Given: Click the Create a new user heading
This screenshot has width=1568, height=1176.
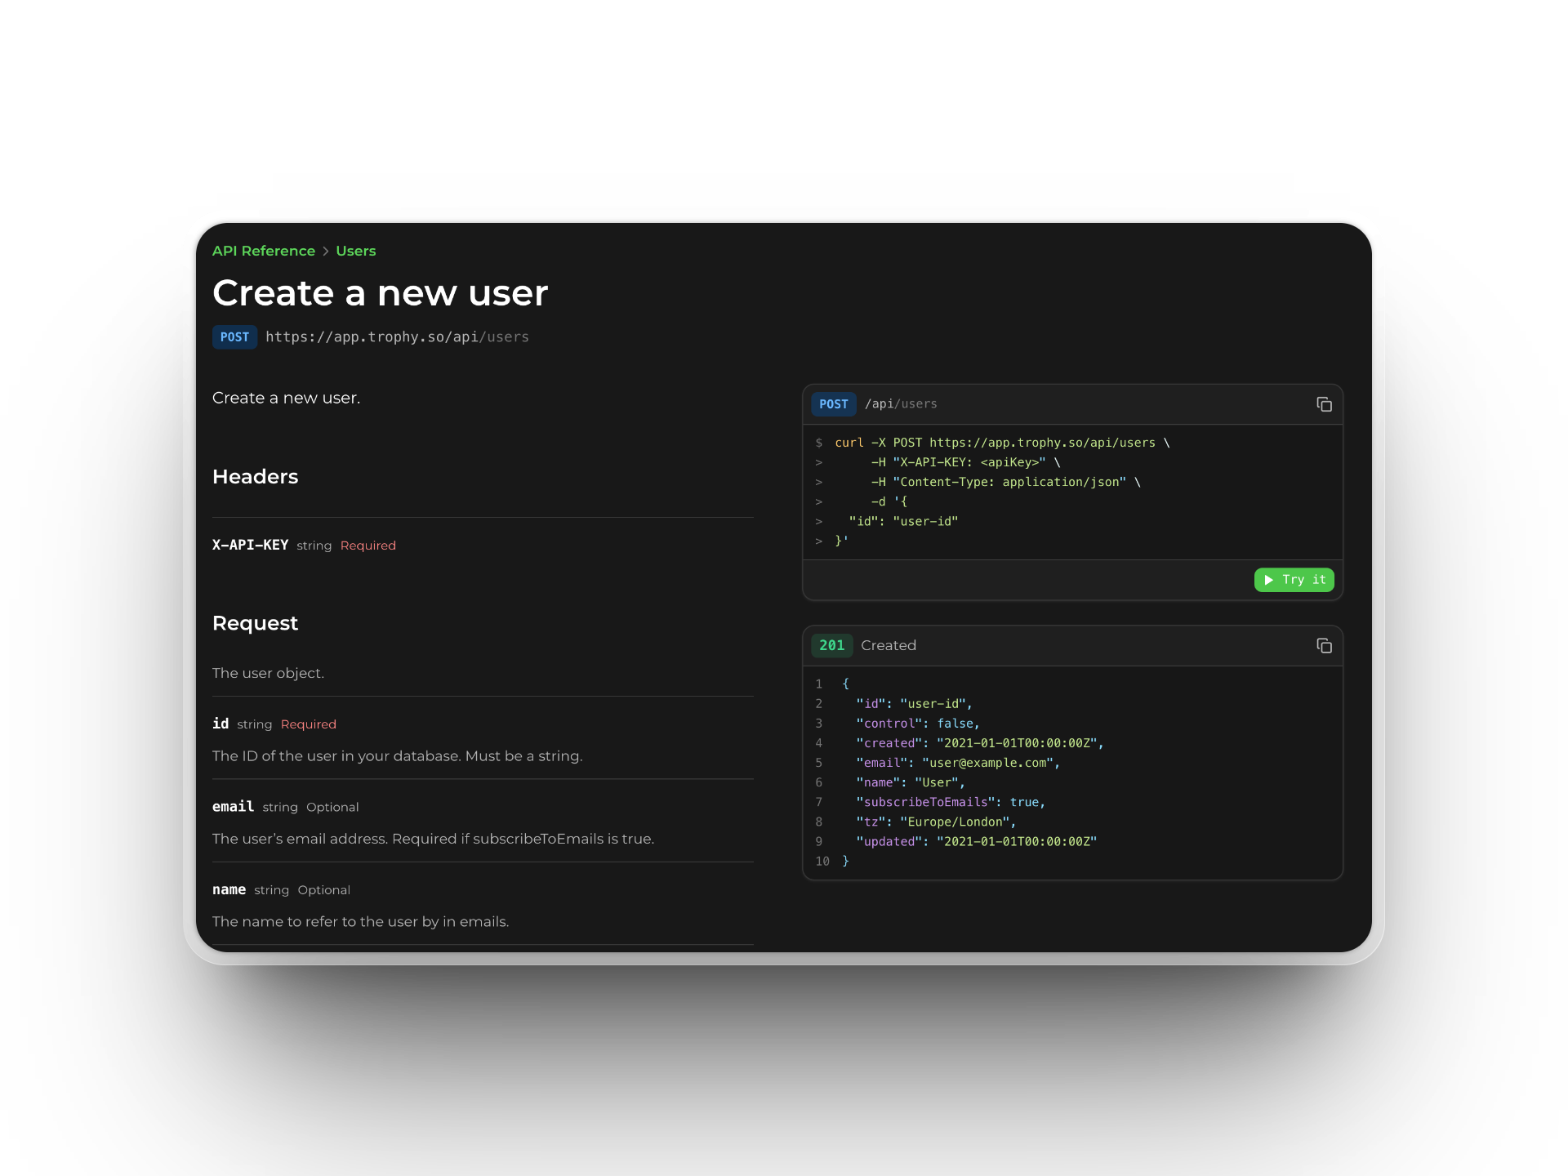Looking at the screenshot, I should (x=380, y=292).
